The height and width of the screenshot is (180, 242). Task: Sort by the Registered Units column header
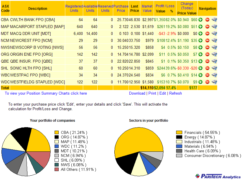click(74, 8)
